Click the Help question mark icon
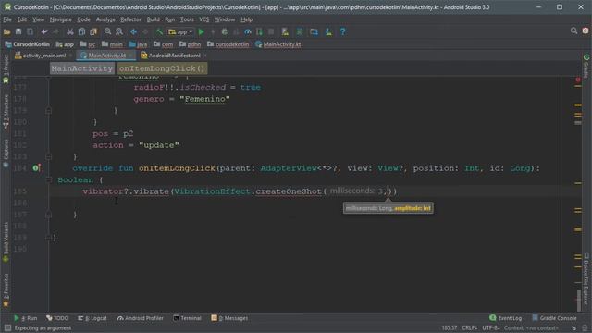592x333 pixels. pyautogui.click(x=343, y=32)
